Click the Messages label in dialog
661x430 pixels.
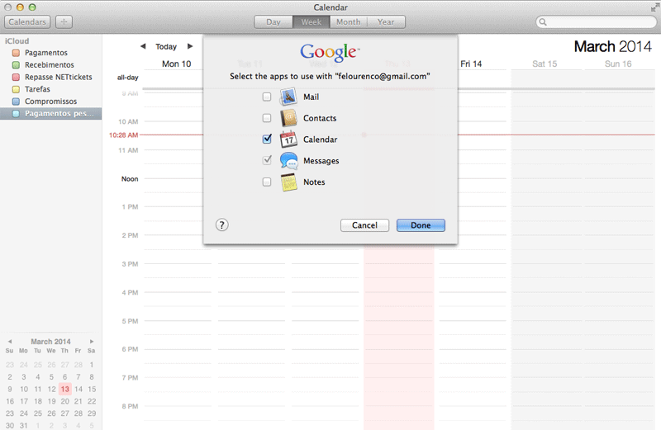tap(321, 161)
